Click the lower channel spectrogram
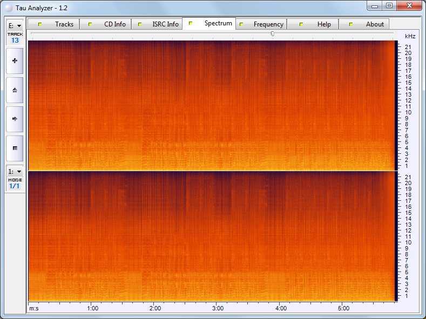Viewport: 426px width, 319px height. tap(212, 236)
